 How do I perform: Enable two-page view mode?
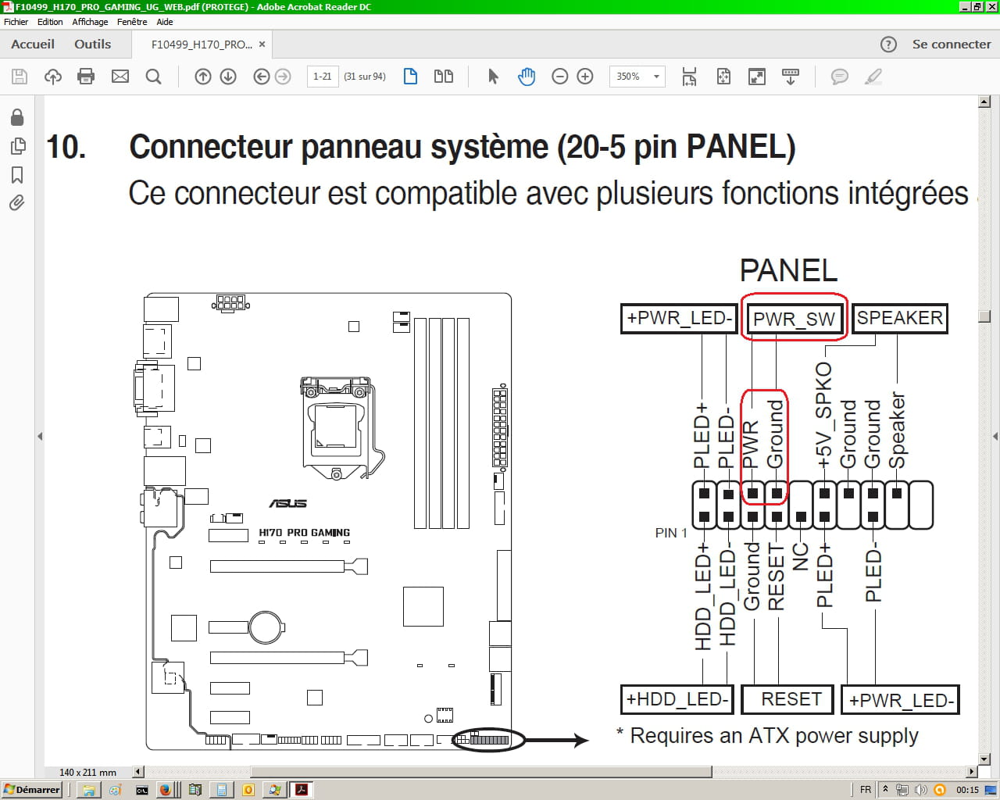coord(444,77)
